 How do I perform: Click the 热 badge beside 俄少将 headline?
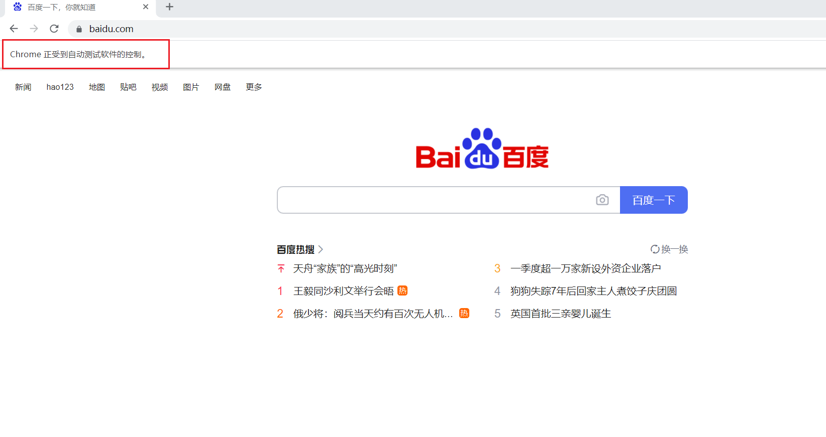[x=464, y=313]
